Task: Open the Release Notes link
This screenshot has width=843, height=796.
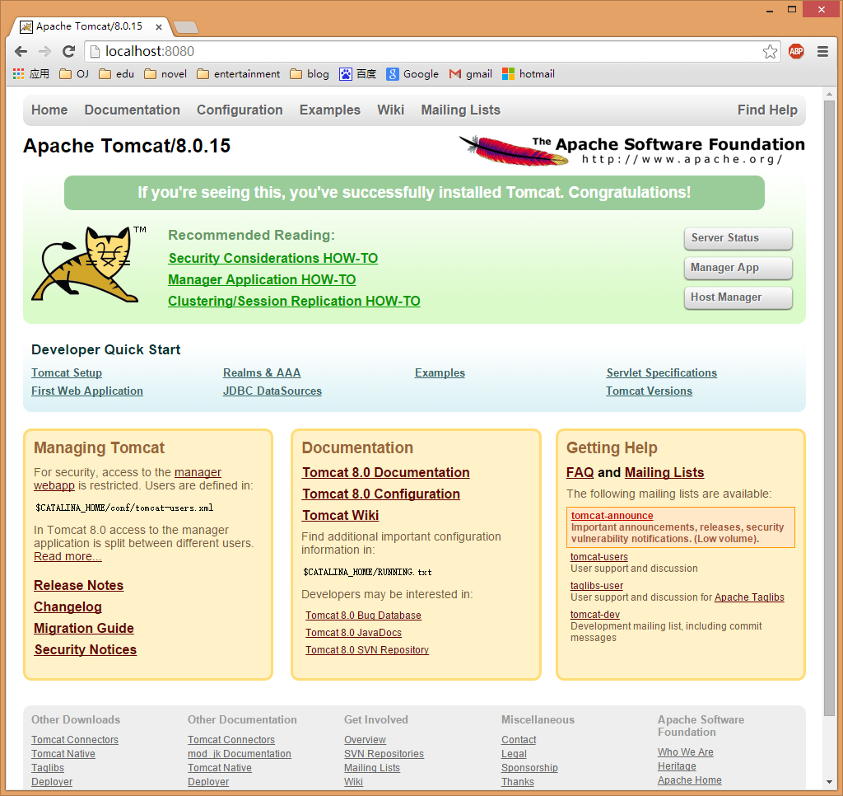Action: coord(78,585)
